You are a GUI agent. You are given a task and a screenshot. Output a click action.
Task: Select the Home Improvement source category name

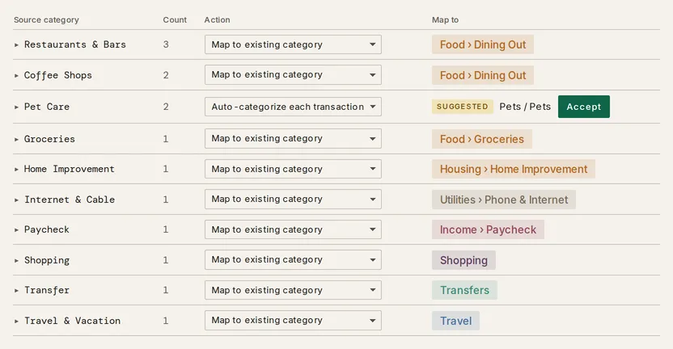pyautogui.click(x=69, y=170)
